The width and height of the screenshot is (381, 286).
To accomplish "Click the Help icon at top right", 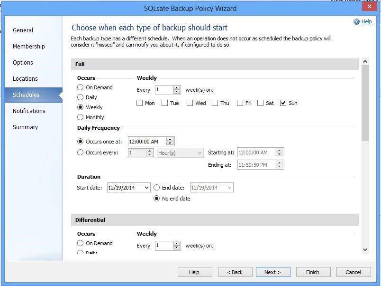I will click(356, 22).
